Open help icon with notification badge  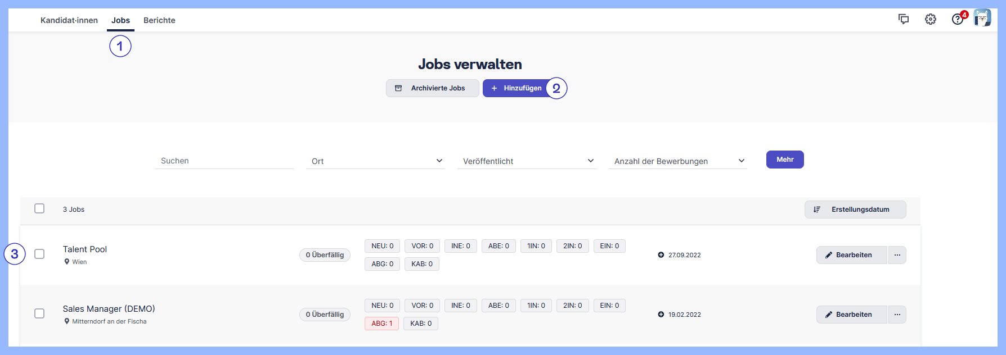coord(958,19)
